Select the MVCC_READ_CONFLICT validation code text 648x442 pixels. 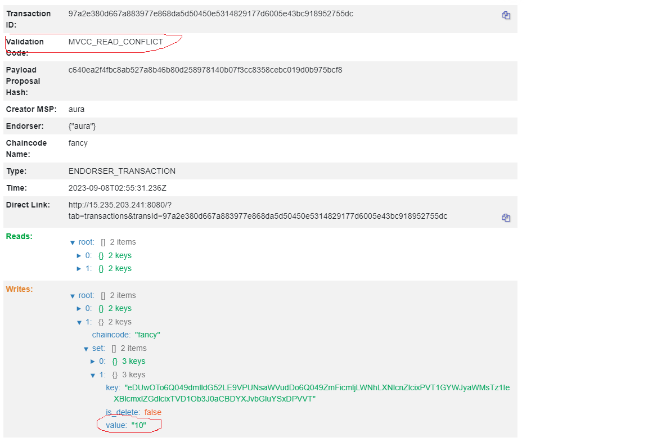[116, 42]
